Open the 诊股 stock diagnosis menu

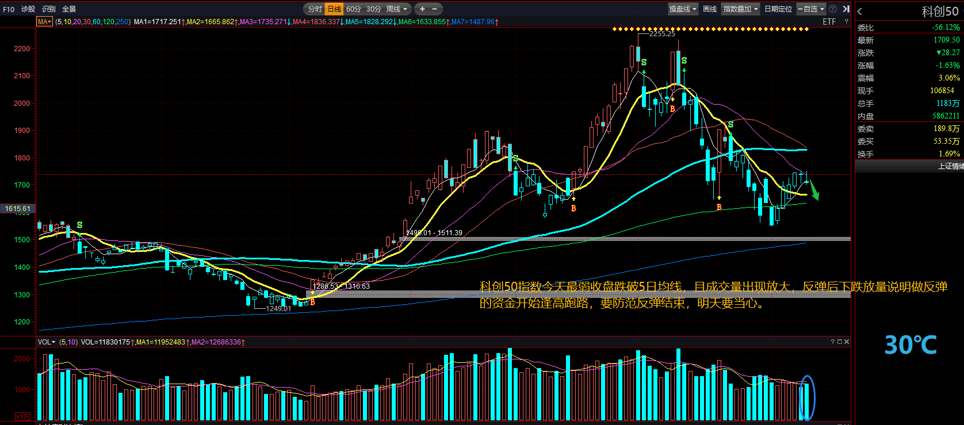pos(28,9)
